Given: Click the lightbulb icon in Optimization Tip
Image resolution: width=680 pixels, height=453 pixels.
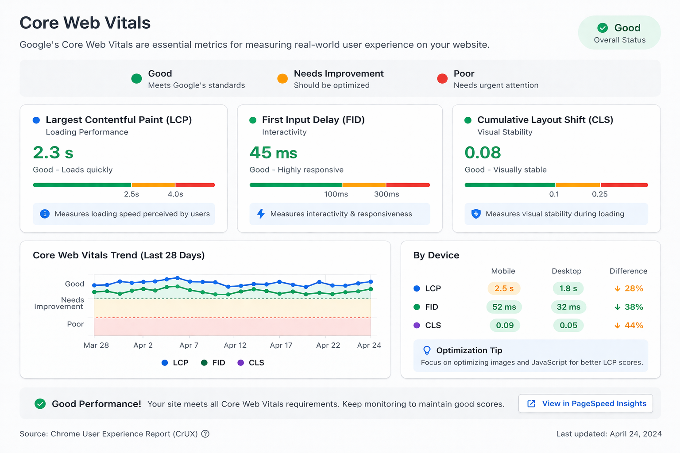Looking at the screenshot, I should [x=427, y=350].
